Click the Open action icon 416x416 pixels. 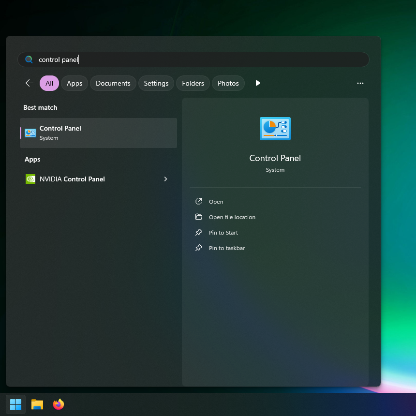[199, 201]
